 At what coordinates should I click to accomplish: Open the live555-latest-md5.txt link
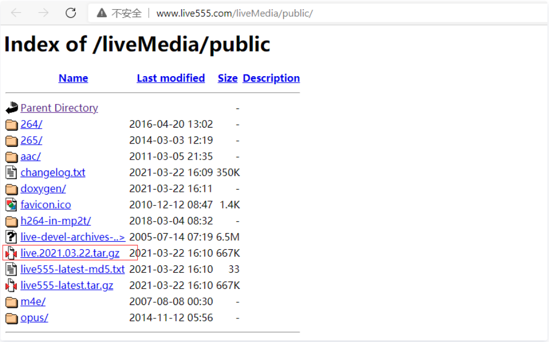[72, 269]
